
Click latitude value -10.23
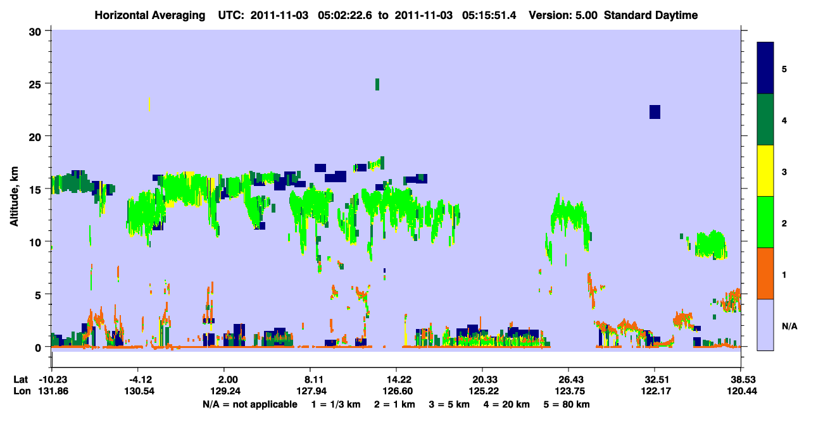(52, 380)
